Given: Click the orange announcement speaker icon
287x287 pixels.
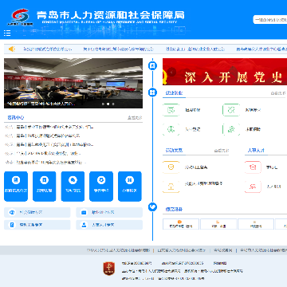Looking at the screenshot, I should click(x=12, y=49).
